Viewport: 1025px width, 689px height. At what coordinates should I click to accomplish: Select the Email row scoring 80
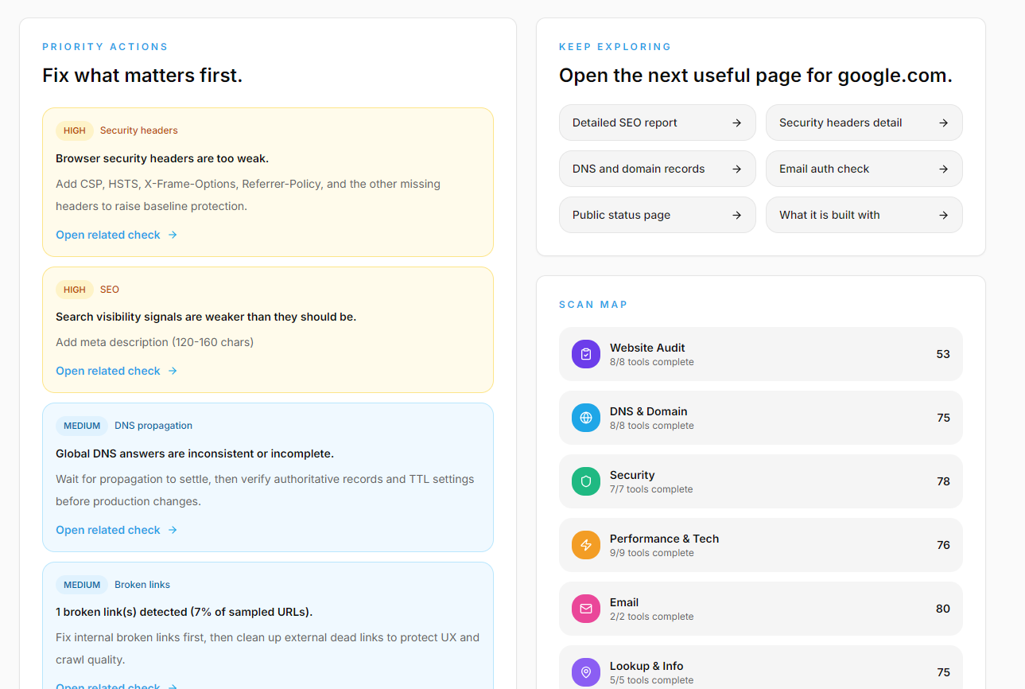(x=761, y=609)
